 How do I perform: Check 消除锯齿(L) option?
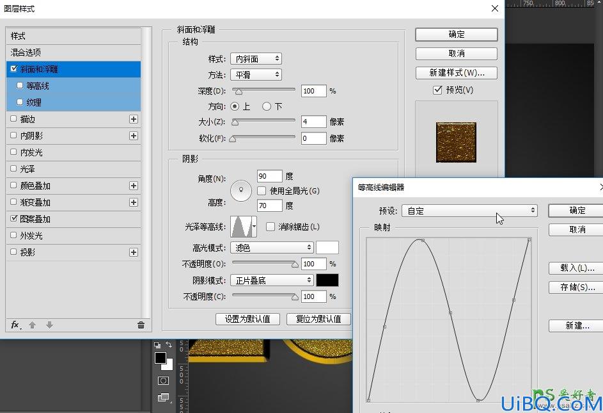tap(270, 227)
